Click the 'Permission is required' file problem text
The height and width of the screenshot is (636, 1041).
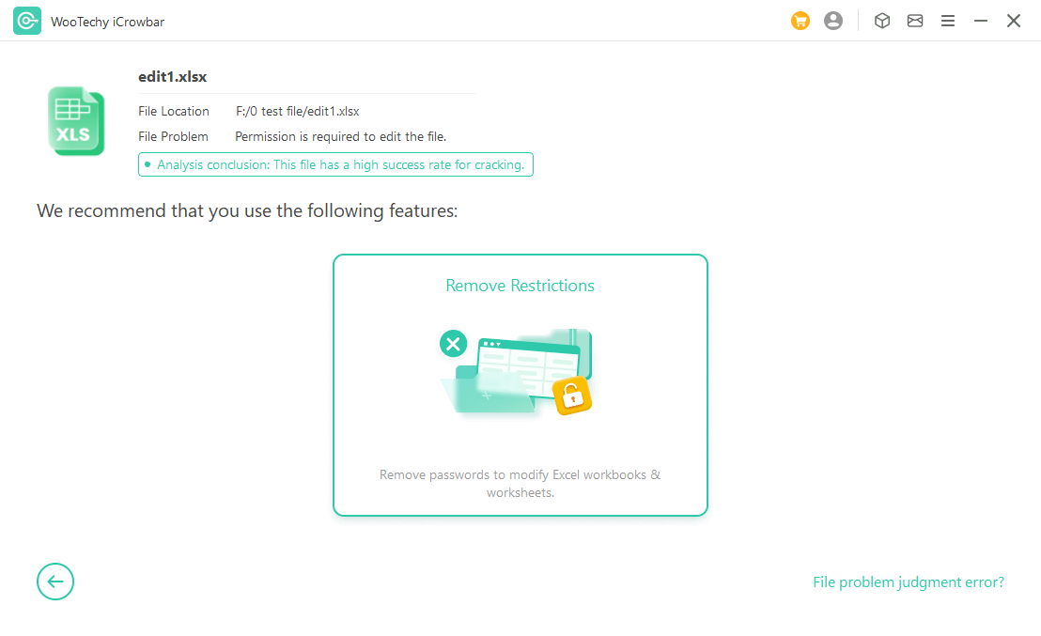tap(340, 136)
